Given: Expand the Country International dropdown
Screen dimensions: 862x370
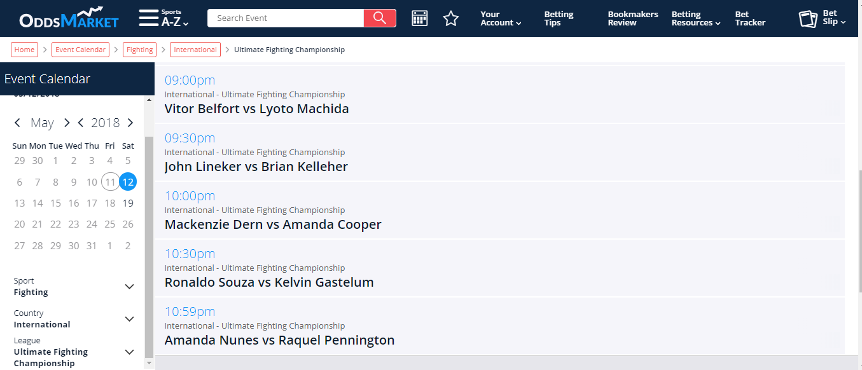Looking at the screenshot, I should tap(129, 319).
